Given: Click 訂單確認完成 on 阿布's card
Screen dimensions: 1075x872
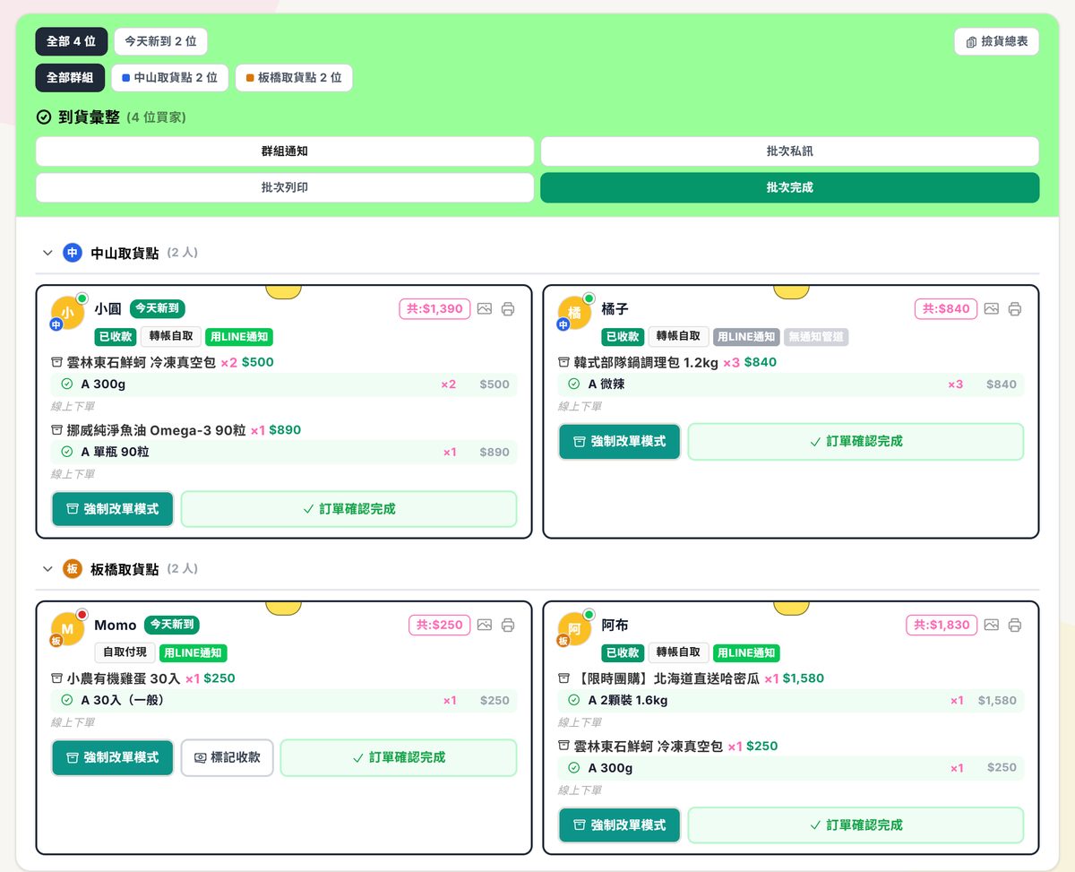Looking at the screenshot, I should (856, 825).
